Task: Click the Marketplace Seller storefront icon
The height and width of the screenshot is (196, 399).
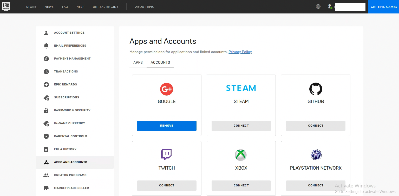Action: click(x=46, y=188)
